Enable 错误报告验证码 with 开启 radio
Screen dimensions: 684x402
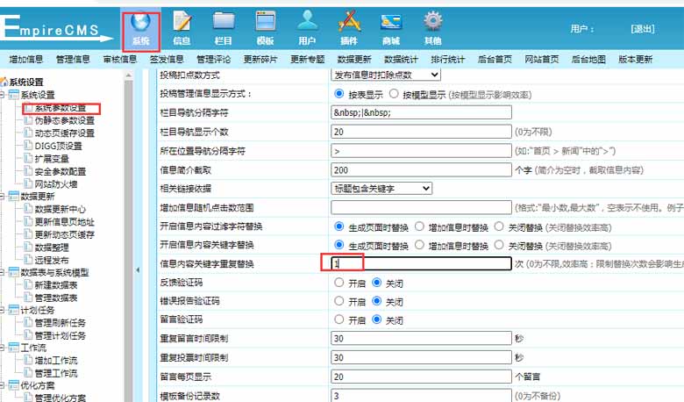click(x=339, y=301)
